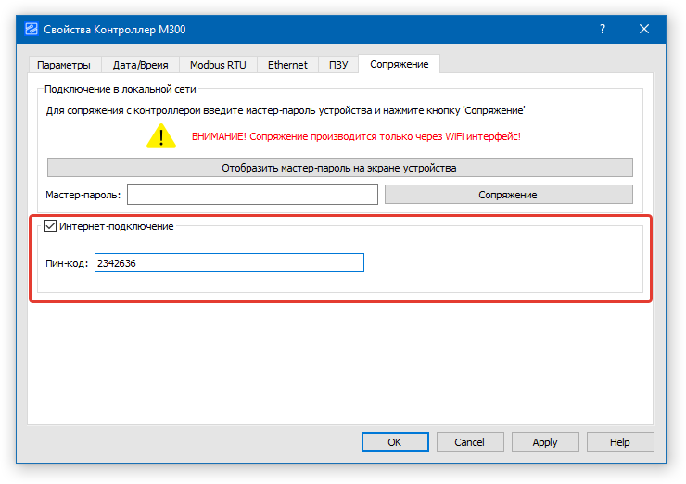Open Help via the bottom Help button
The height and width of the screenshot is (484, 686).
click(619, 442)
